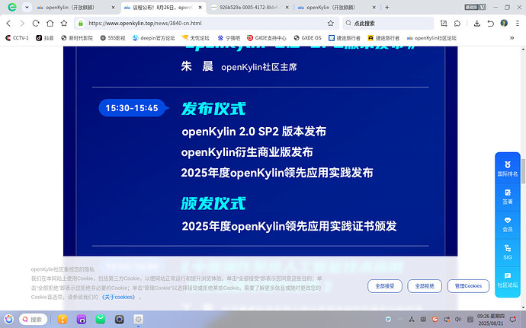Expand the tab list dropdown arrow

click(x=27, y=7)
